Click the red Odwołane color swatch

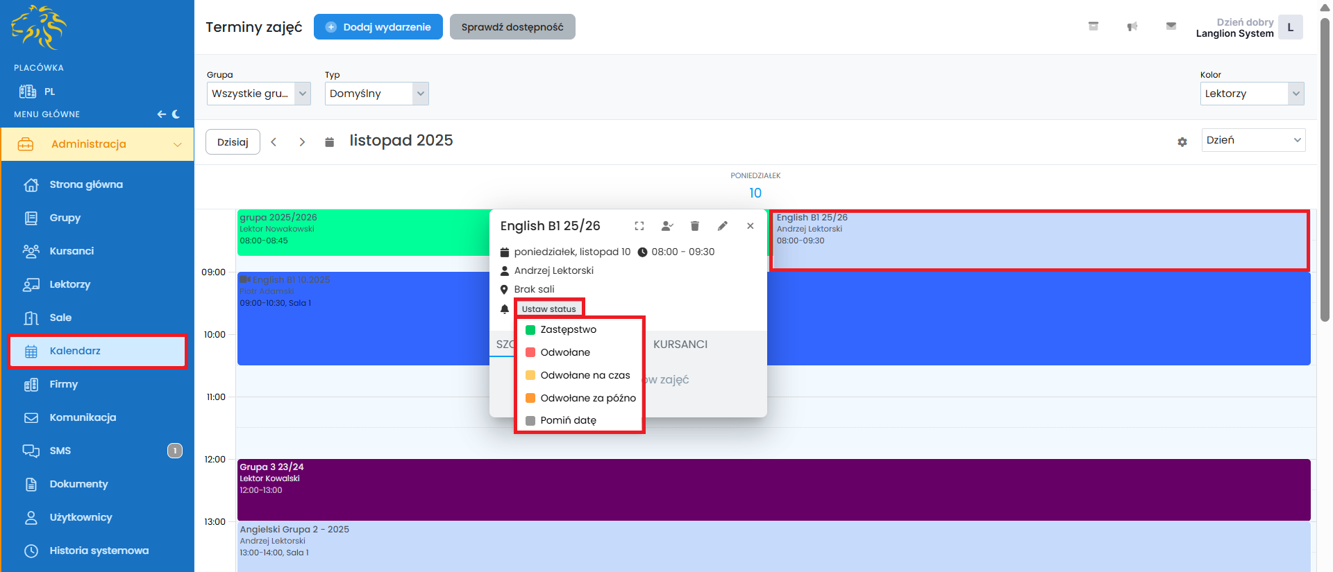point(530,352)
